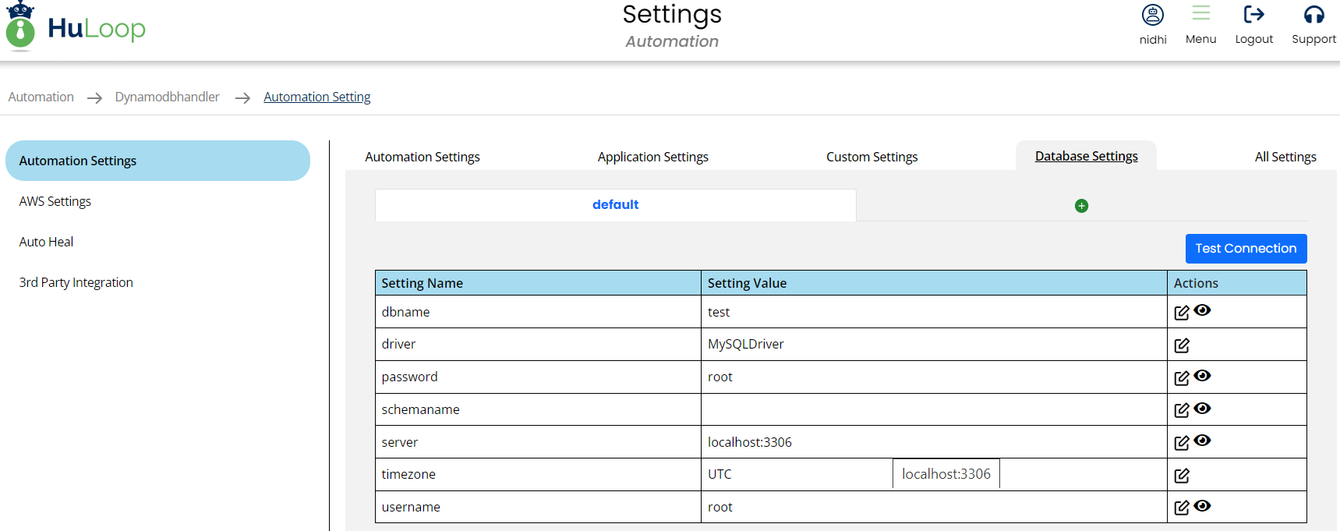Toggle eye icon for username row
The width and height of the screenshot is (1340, 531).
pyautogui.click(x=1202, y=506)
